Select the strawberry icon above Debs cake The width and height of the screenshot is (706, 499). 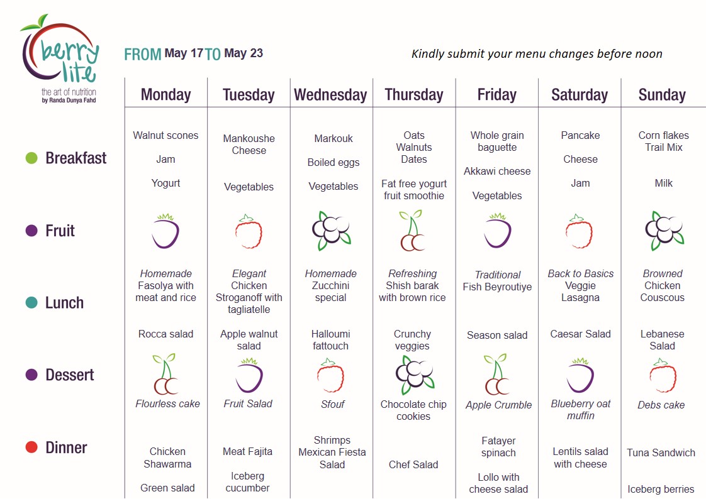pyautogui.click(x=663, y=376)
